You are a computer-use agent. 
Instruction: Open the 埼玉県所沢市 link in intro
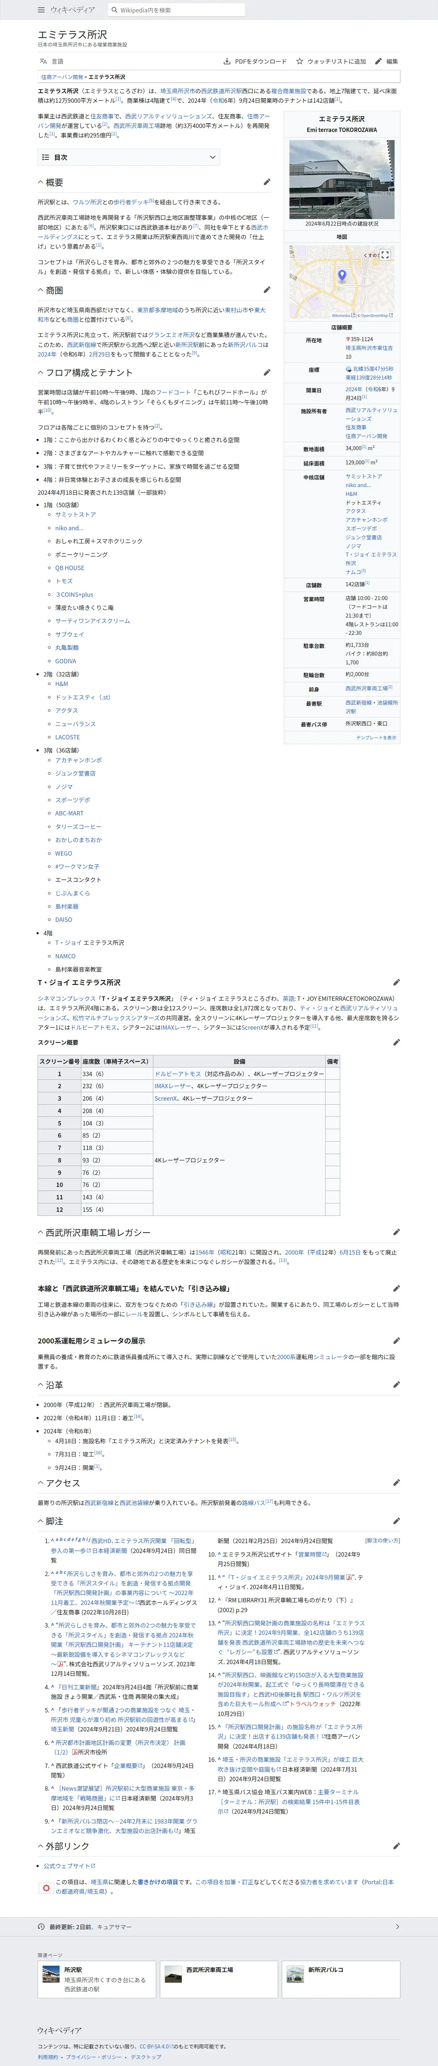pos(177,91)
